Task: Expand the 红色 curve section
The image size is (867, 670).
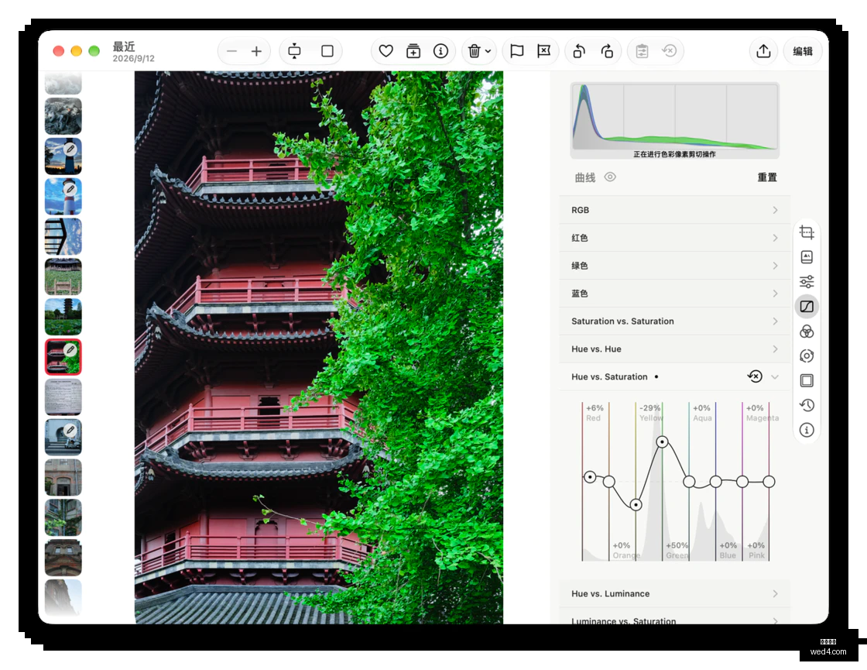Action: (674, 238)
